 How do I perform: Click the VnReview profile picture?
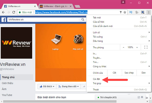pyautogui.click(x=16, y=43)
